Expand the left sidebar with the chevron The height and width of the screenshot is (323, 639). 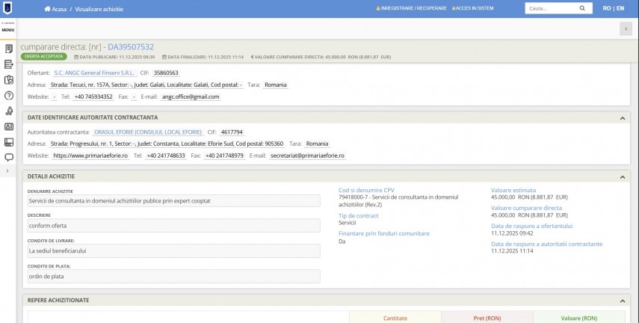(x=8, y=171)
